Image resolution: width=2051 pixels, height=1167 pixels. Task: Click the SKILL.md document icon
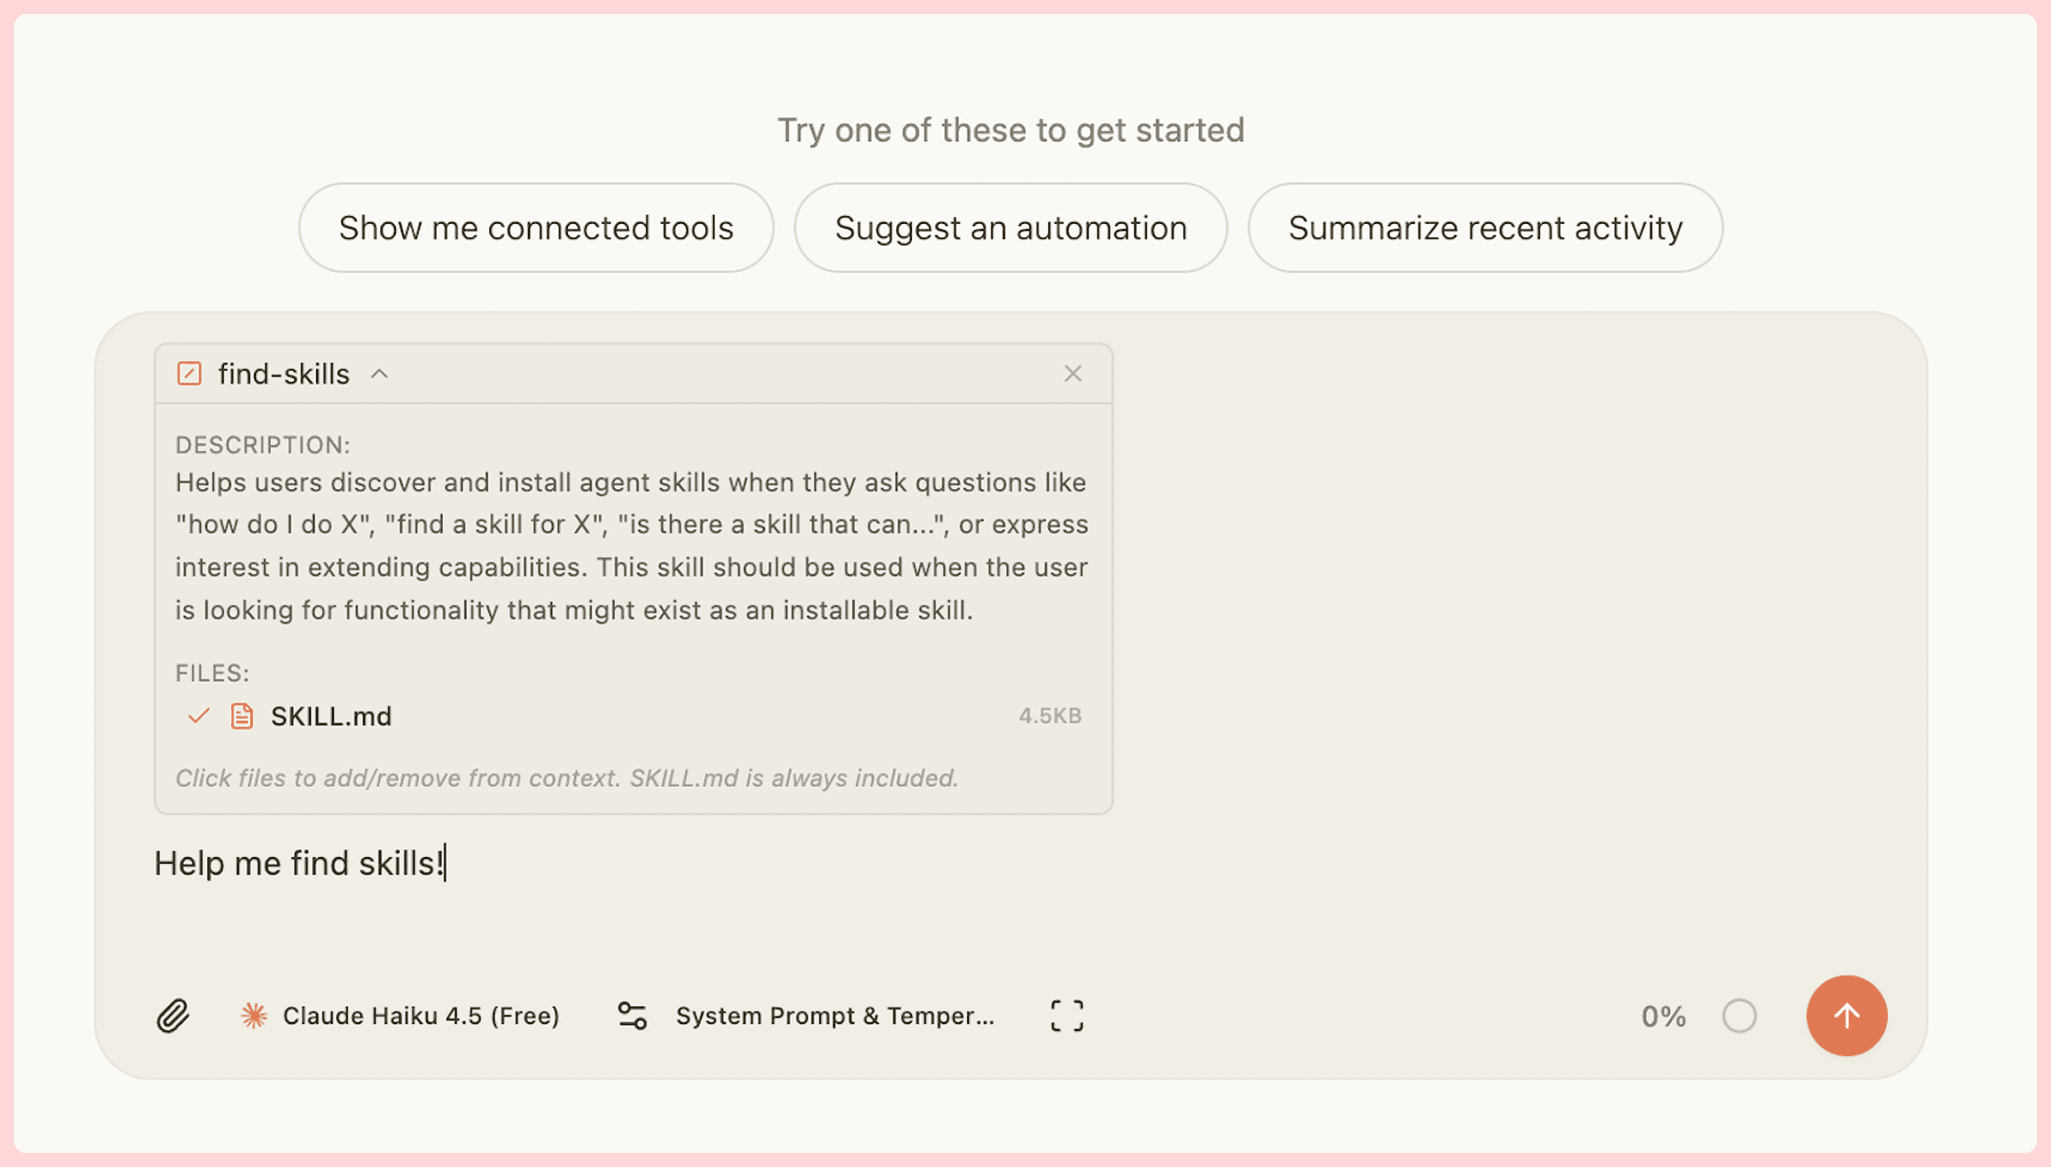coord(242,716)
